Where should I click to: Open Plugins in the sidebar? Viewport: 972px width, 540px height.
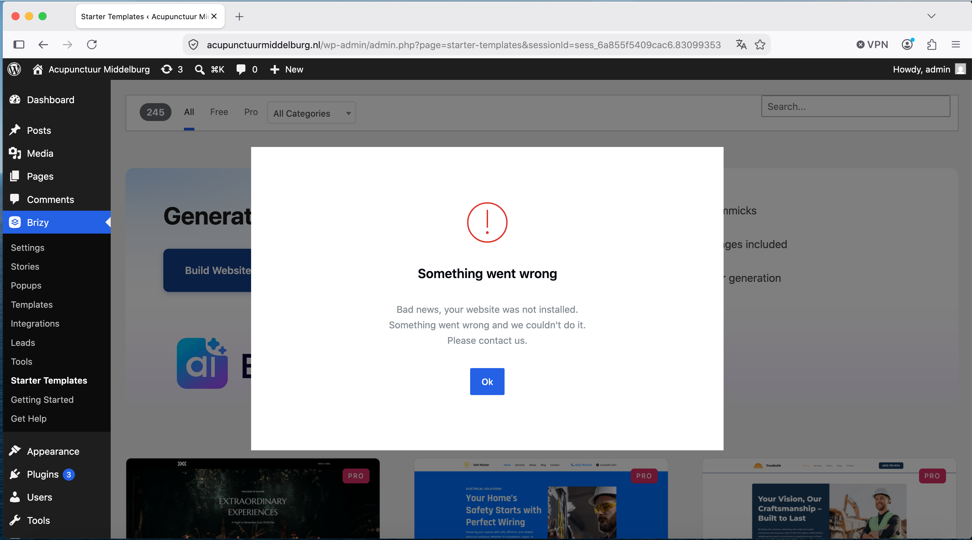click(57, 474)
